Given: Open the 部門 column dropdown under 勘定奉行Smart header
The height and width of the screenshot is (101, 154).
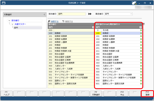Looking at the screenshot, I should click(x=140, y=27).
